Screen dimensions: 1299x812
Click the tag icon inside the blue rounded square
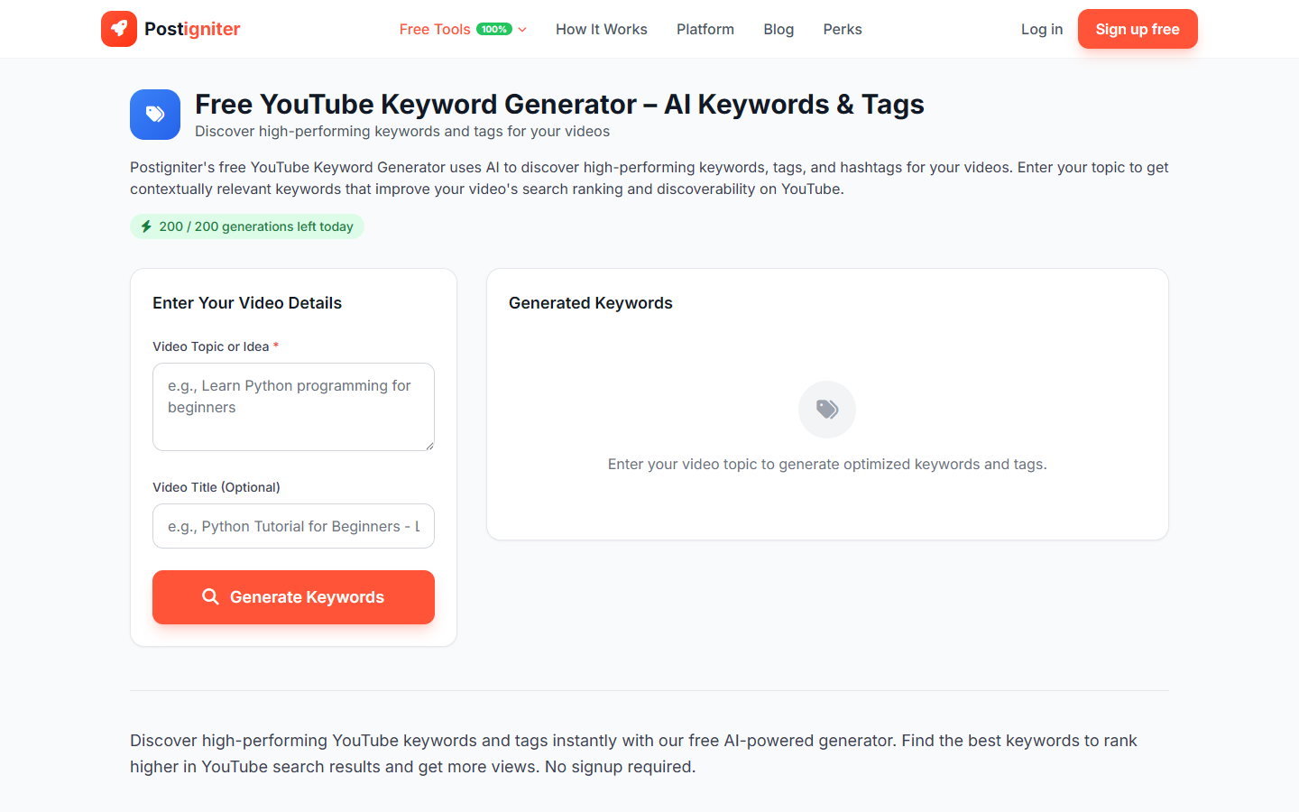(x=154, y=115)
